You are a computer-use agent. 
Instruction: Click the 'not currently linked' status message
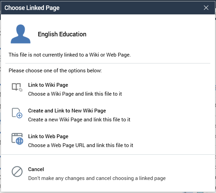[69, 55]
